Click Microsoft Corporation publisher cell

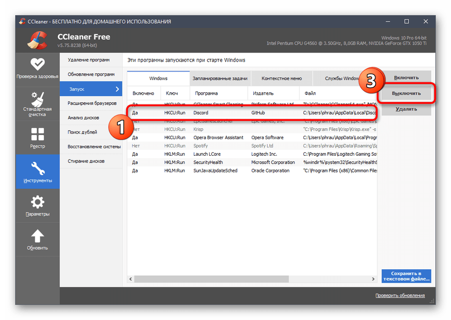coord(273,162)
